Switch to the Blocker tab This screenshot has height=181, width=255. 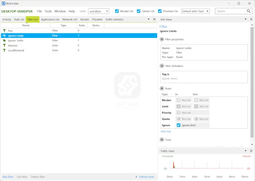click(85, 19)
